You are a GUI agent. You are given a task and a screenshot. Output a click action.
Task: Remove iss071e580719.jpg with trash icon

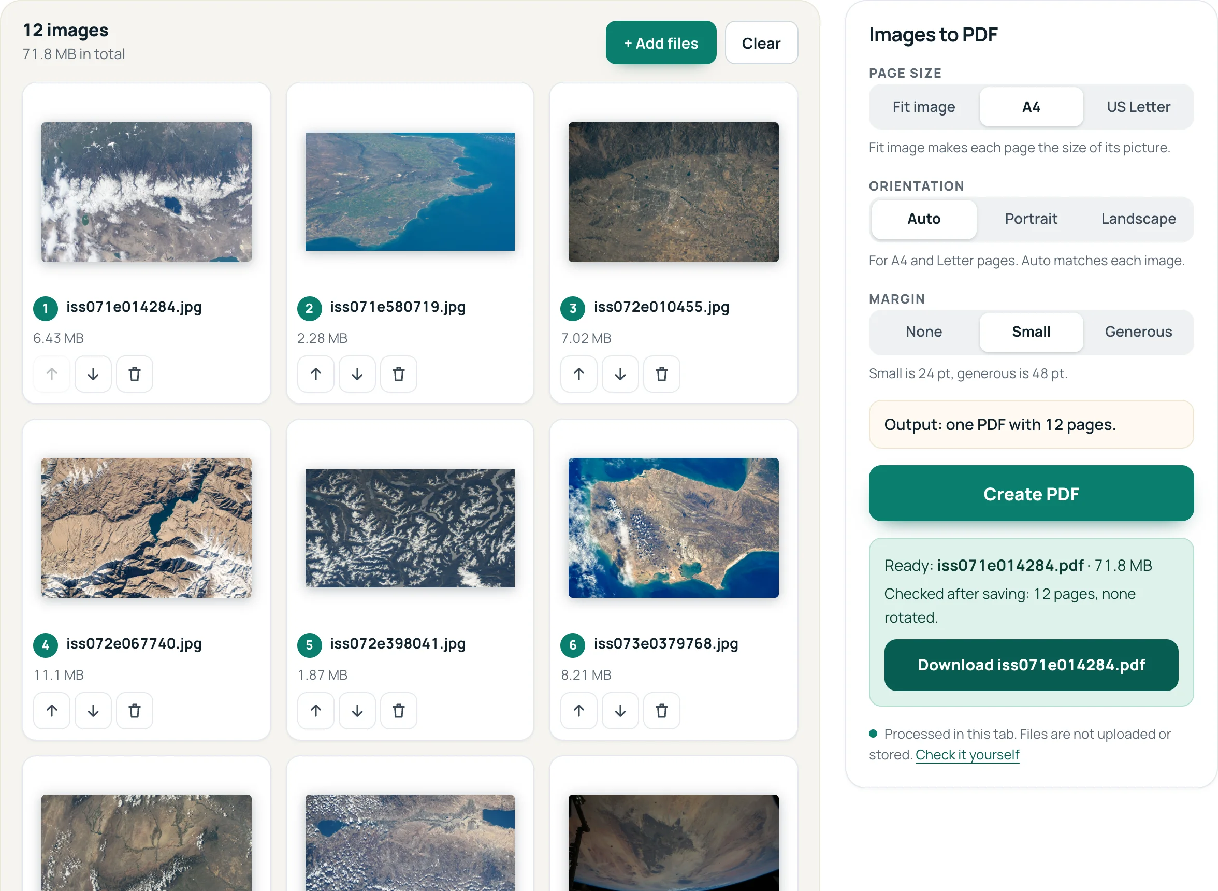pos(398,374)
